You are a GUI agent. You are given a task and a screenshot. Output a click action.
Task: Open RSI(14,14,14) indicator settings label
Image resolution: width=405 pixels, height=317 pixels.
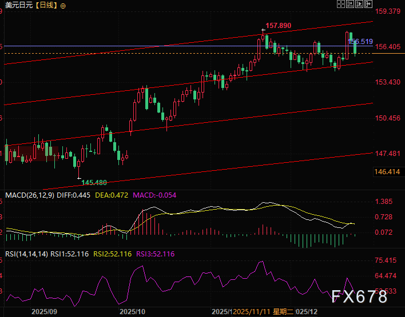[26, 254]
